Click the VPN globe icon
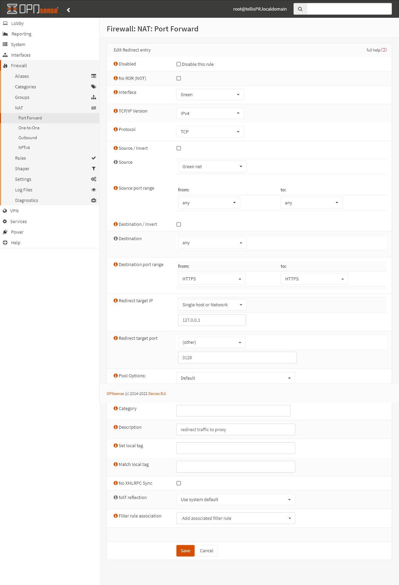Image resolution: width=399 pixels, height=585 pixels. click(5, 211)
